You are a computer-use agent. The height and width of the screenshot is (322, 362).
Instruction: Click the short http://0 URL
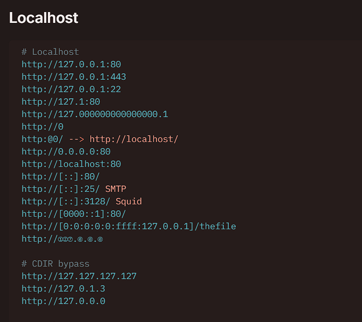point(42,127)
